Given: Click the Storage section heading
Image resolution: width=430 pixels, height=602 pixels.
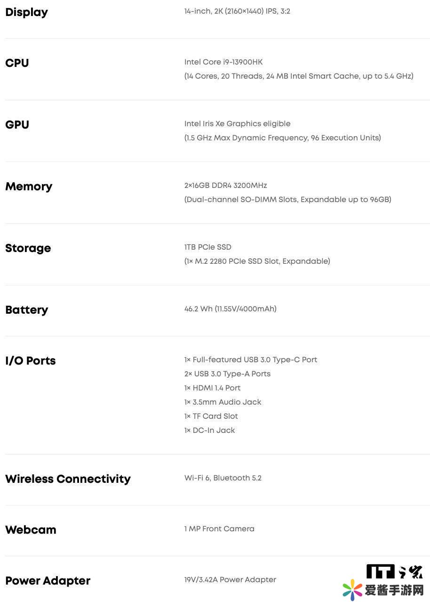Looking at the screenshot, I should coord(28,248).
